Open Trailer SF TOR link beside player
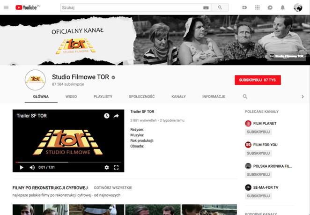Screen dimensions: 310x215 tap(142, 111)
